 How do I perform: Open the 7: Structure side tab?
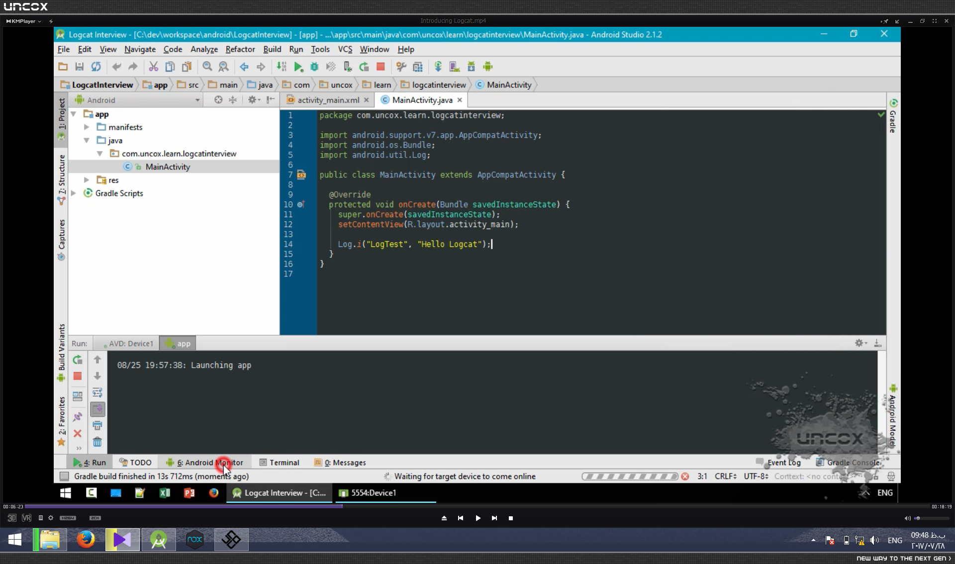61,179
